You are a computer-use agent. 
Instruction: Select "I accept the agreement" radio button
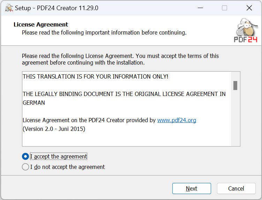25,156
